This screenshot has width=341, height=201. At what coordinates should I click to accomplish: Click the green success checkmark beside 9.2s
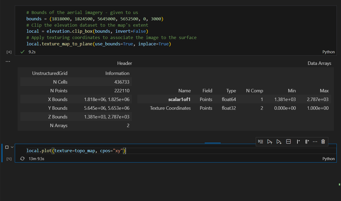[22, 52]
